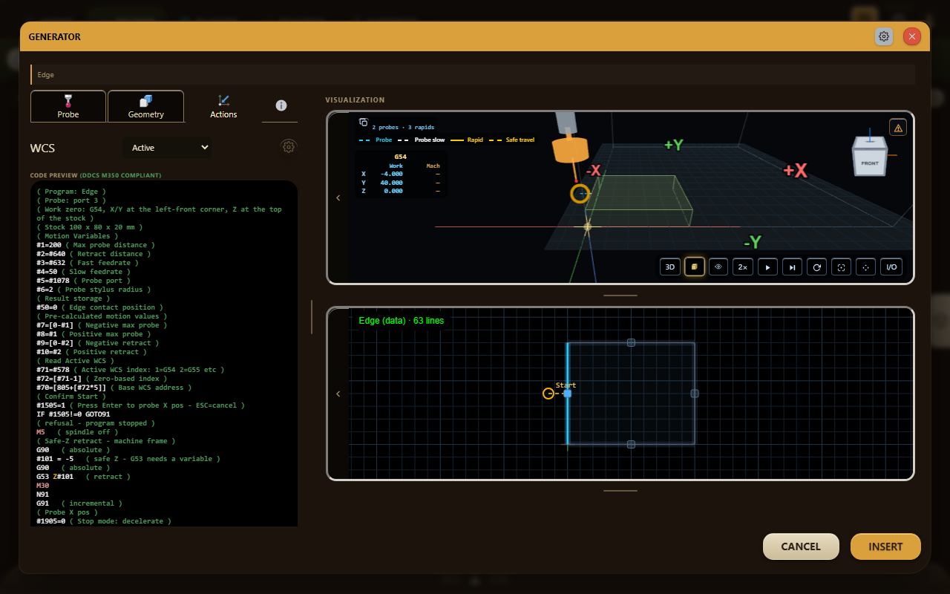950x594 pixels.
Task: Open the Generator settings gear in the title bar
Action: pyautogui.click(x=884, y=36)
